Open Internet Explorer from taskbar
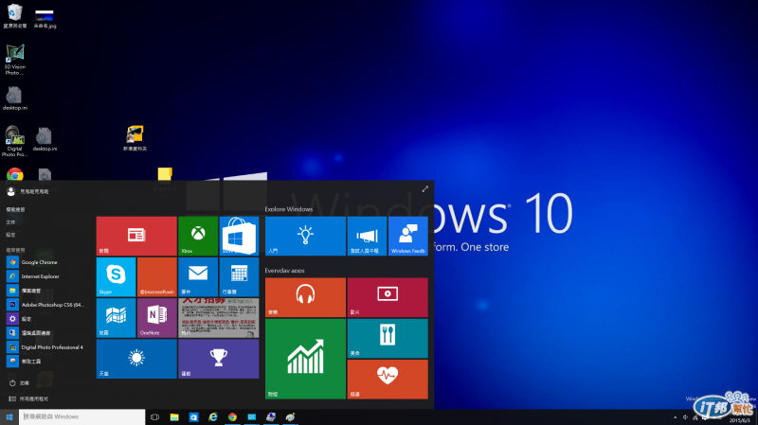The width and height of the screenshot is (758, 425). tap(212, 416)
